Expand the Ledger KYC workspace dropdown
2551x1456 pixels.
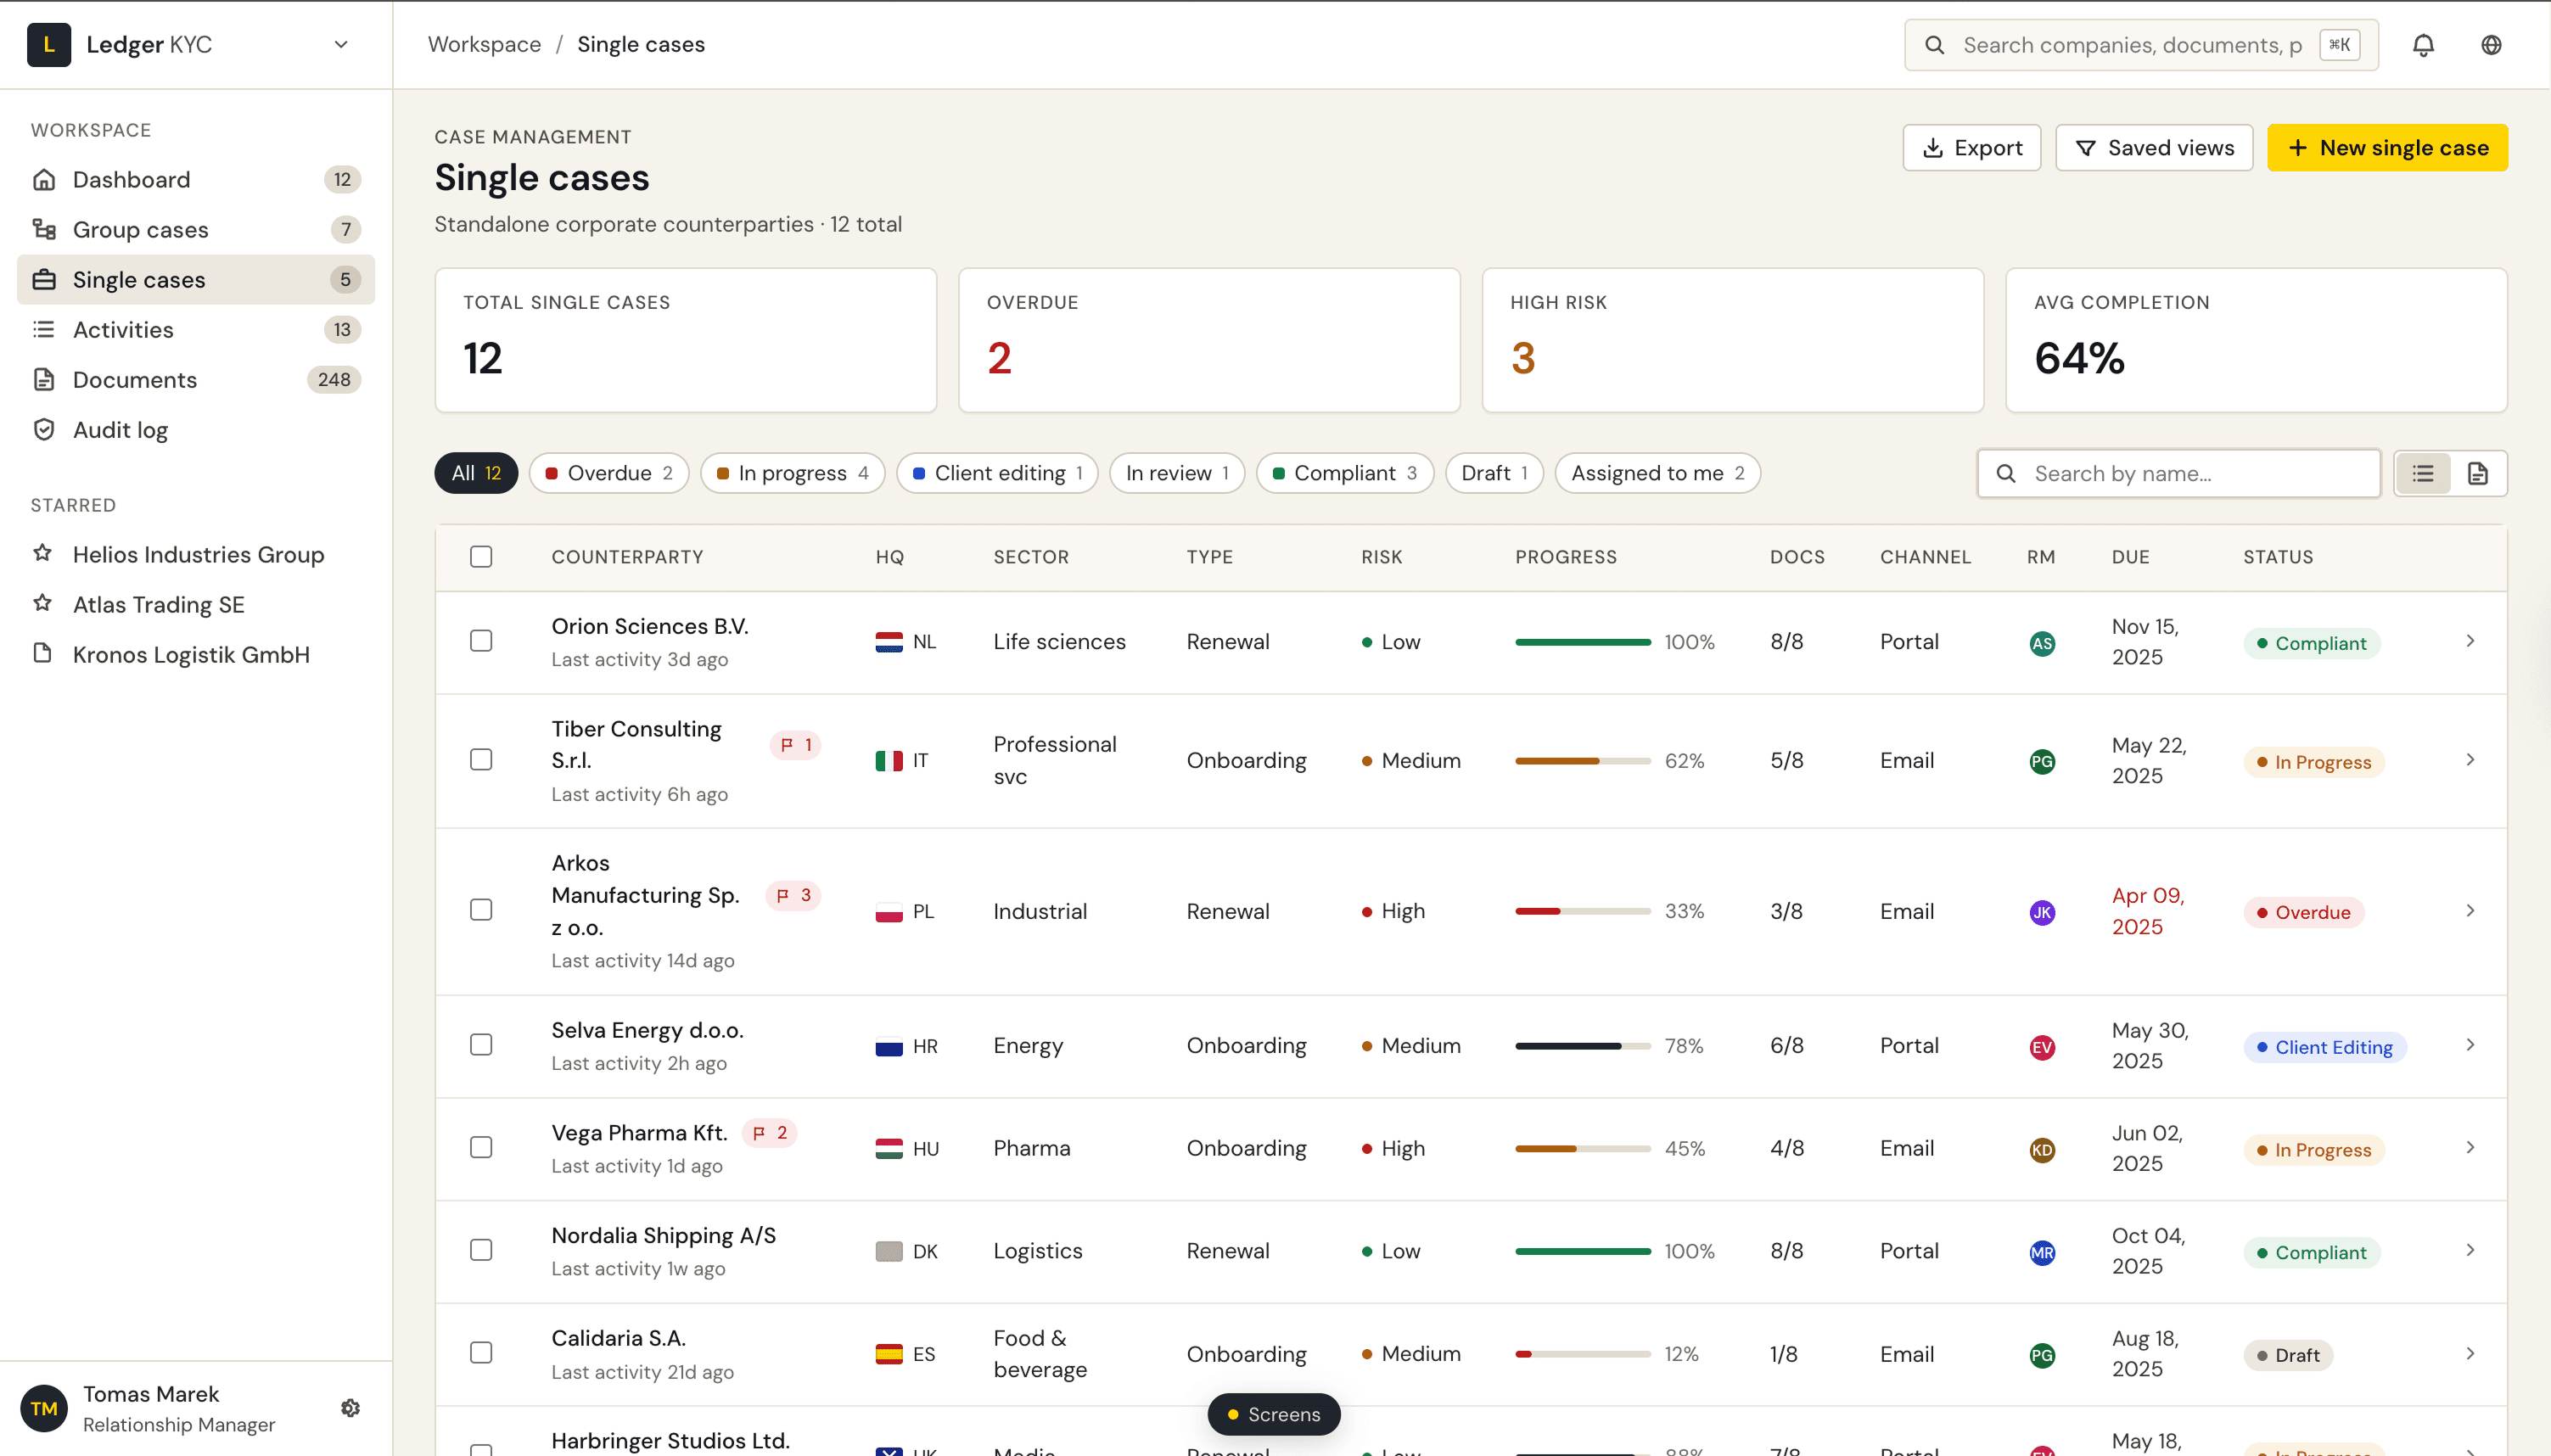[341, 44]
